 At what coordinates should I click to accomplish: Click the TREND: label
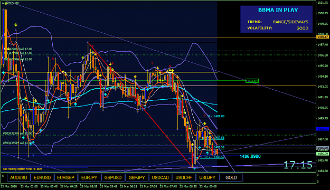pos(254,22)
